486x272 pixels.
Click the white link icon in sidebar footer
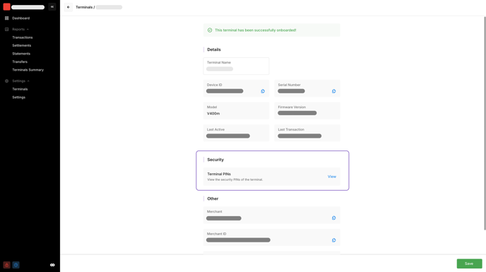point(52,265)
